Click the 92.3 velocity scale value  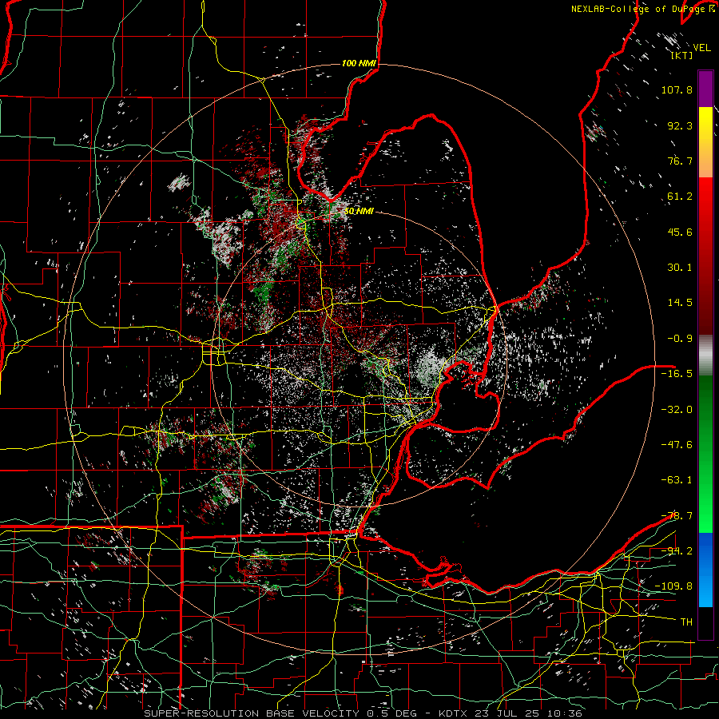click(680, 125)
